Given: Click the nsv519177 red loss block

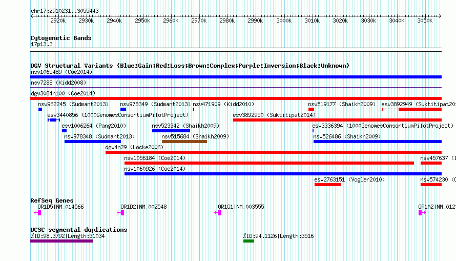Looking at the screenshot, I should pyautogui.click(x=311, y=109).
